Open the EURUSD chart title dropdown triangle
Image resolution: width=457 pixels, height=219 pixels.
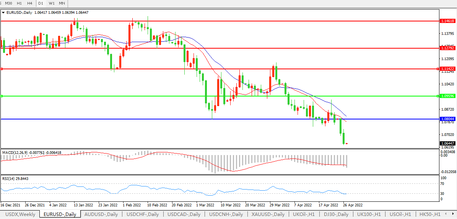[x=3, y=13]
